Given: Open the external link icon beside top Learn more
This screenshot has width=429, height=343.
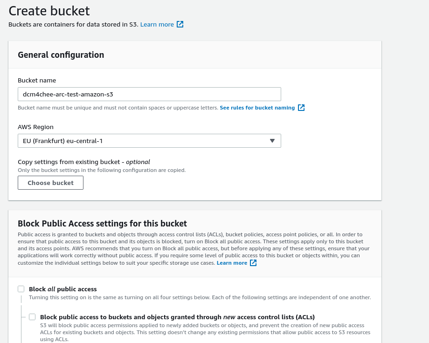Looking at the screenshot, I should [180, 24].
